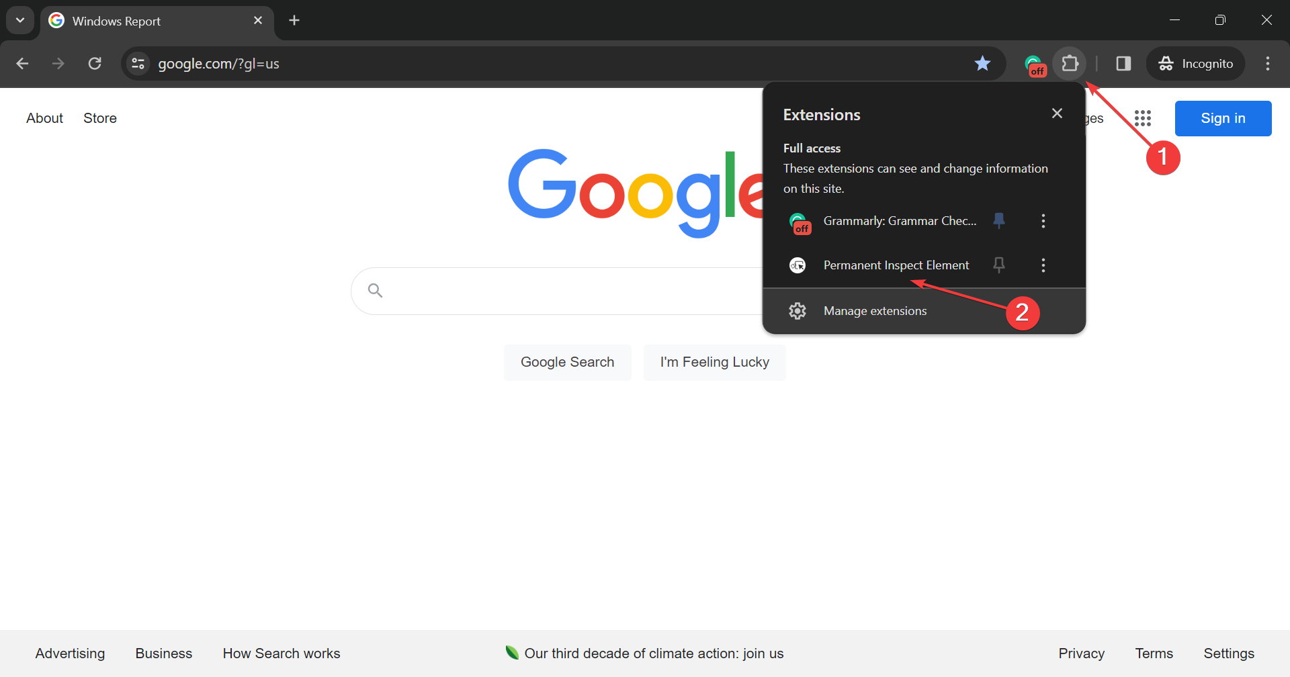The height and width of the screenshot is (677, 1290).
Task: Open Chrome three-dot menu
Action: (x=1268, y=64)
